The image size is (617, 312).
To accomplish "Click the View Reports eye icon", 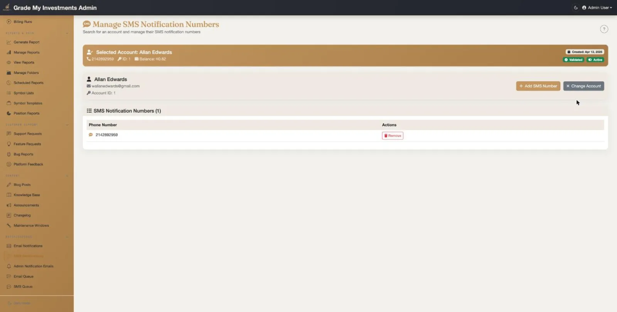I will click(9, 63).
